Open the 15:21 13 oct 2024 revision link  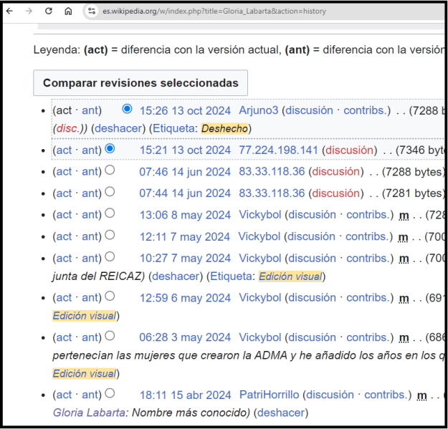click(x=185, y=150)
